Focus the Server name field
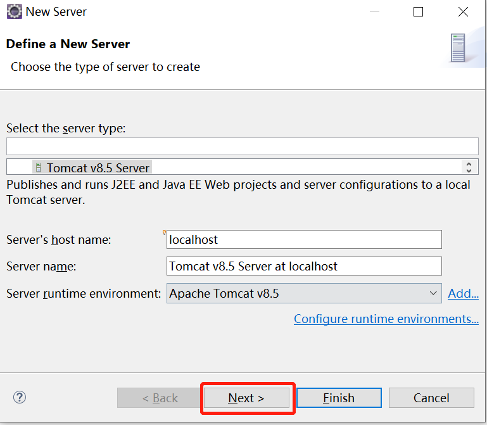Image resolution: width=487 pixels, height=425 pixels. coord(304,266)
